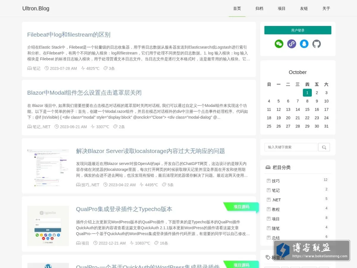
Task: Click the Typecho login post thumbnail
Action: coord(48,226)
